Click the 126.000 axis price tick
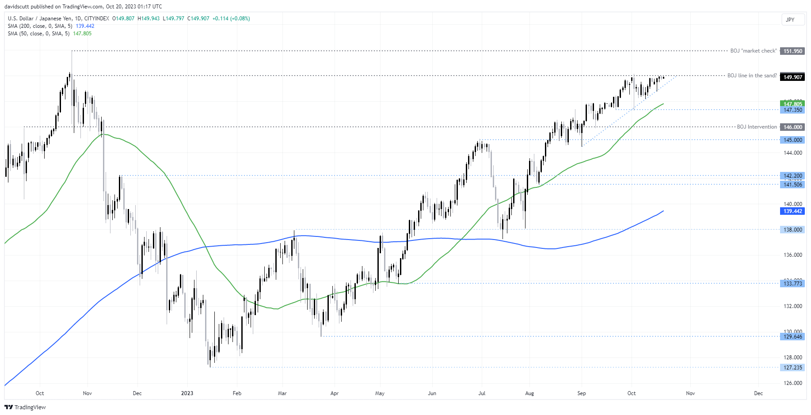Screen dimensions: 811x415 pos(793,383)
